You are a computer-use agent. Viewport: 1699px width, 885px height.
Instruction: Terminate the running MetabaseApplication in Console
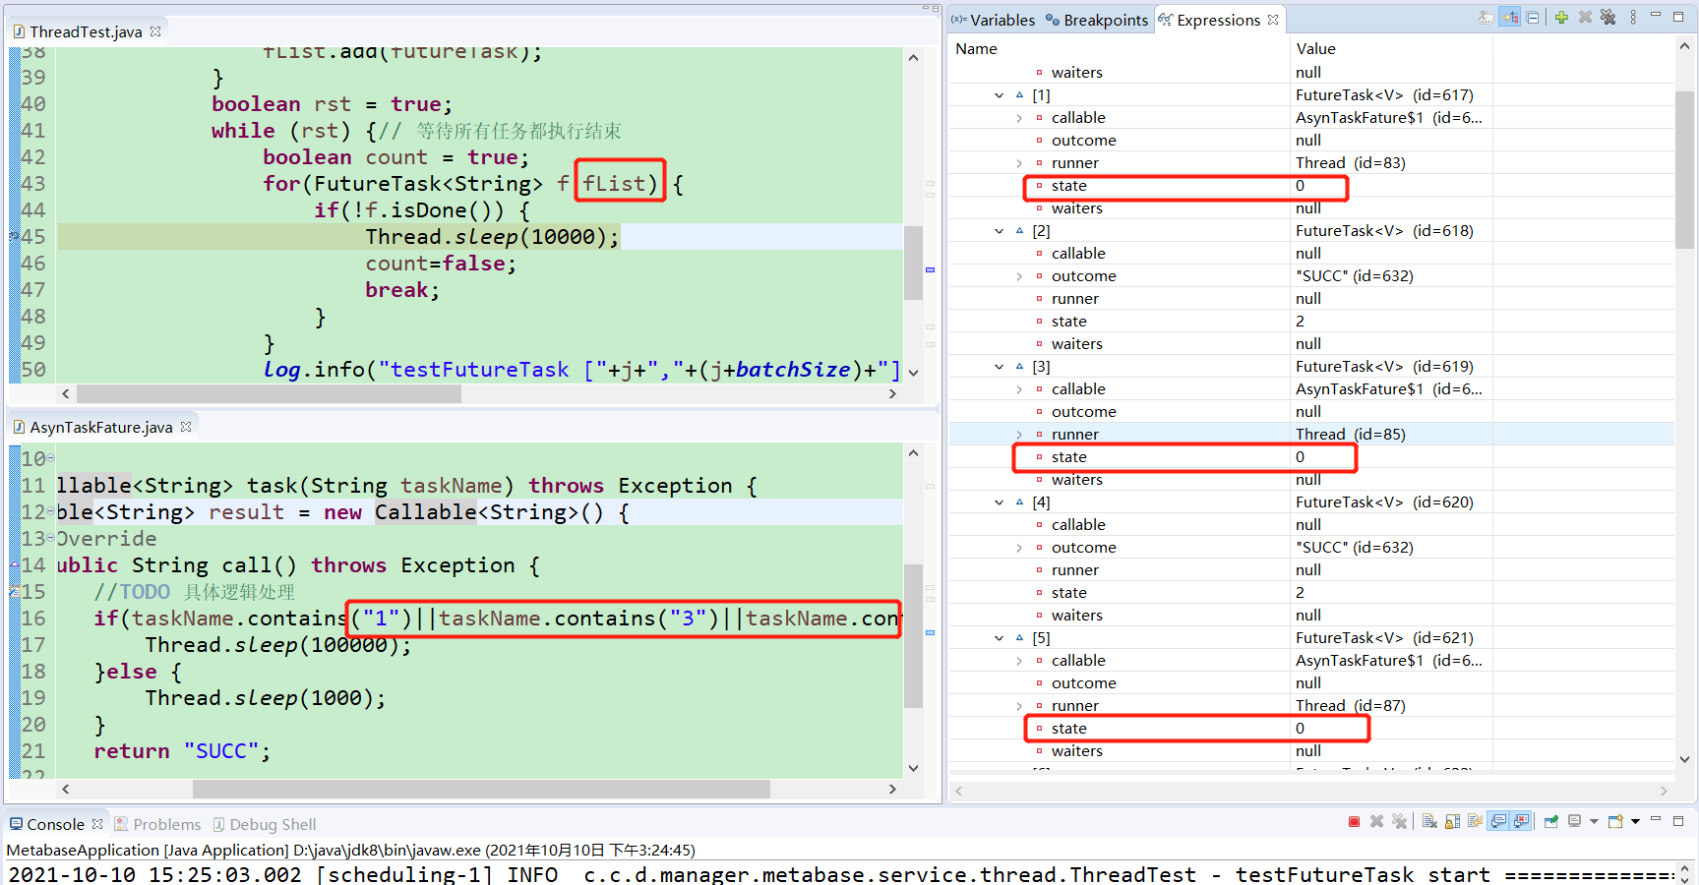coord(1354,822)
